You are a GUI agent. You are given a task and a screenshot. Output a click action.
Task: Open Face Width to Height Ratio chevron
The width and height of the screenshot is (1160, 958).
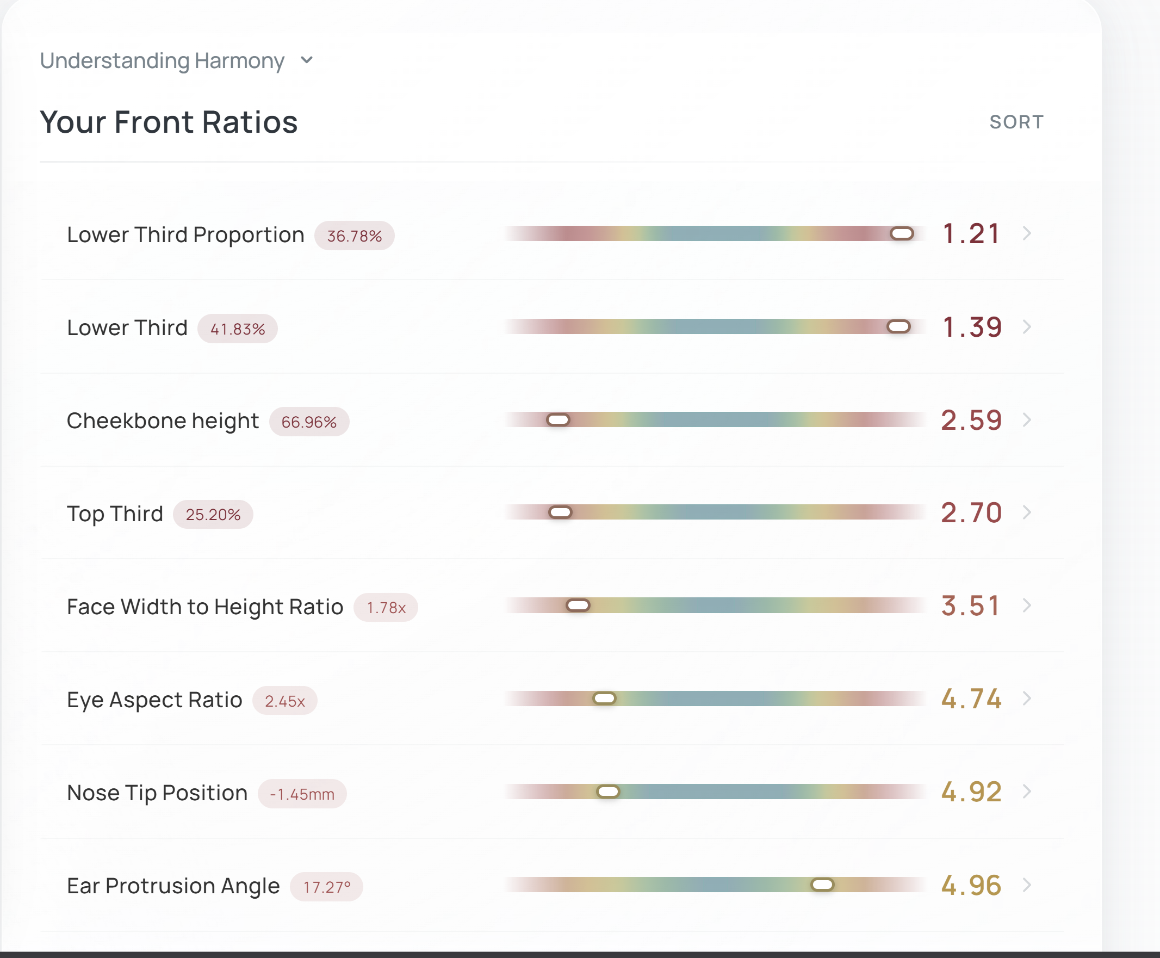1027,605
